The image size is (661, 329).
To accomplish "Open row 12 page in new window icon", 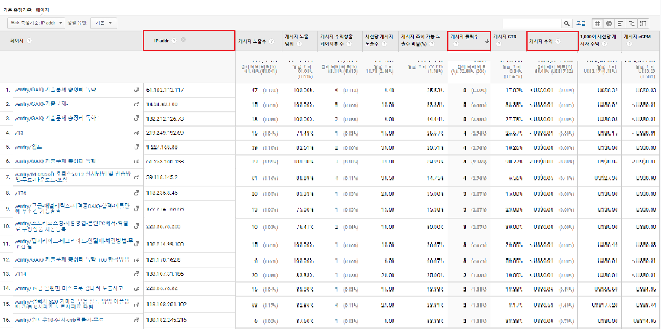I will coord(137,260).
